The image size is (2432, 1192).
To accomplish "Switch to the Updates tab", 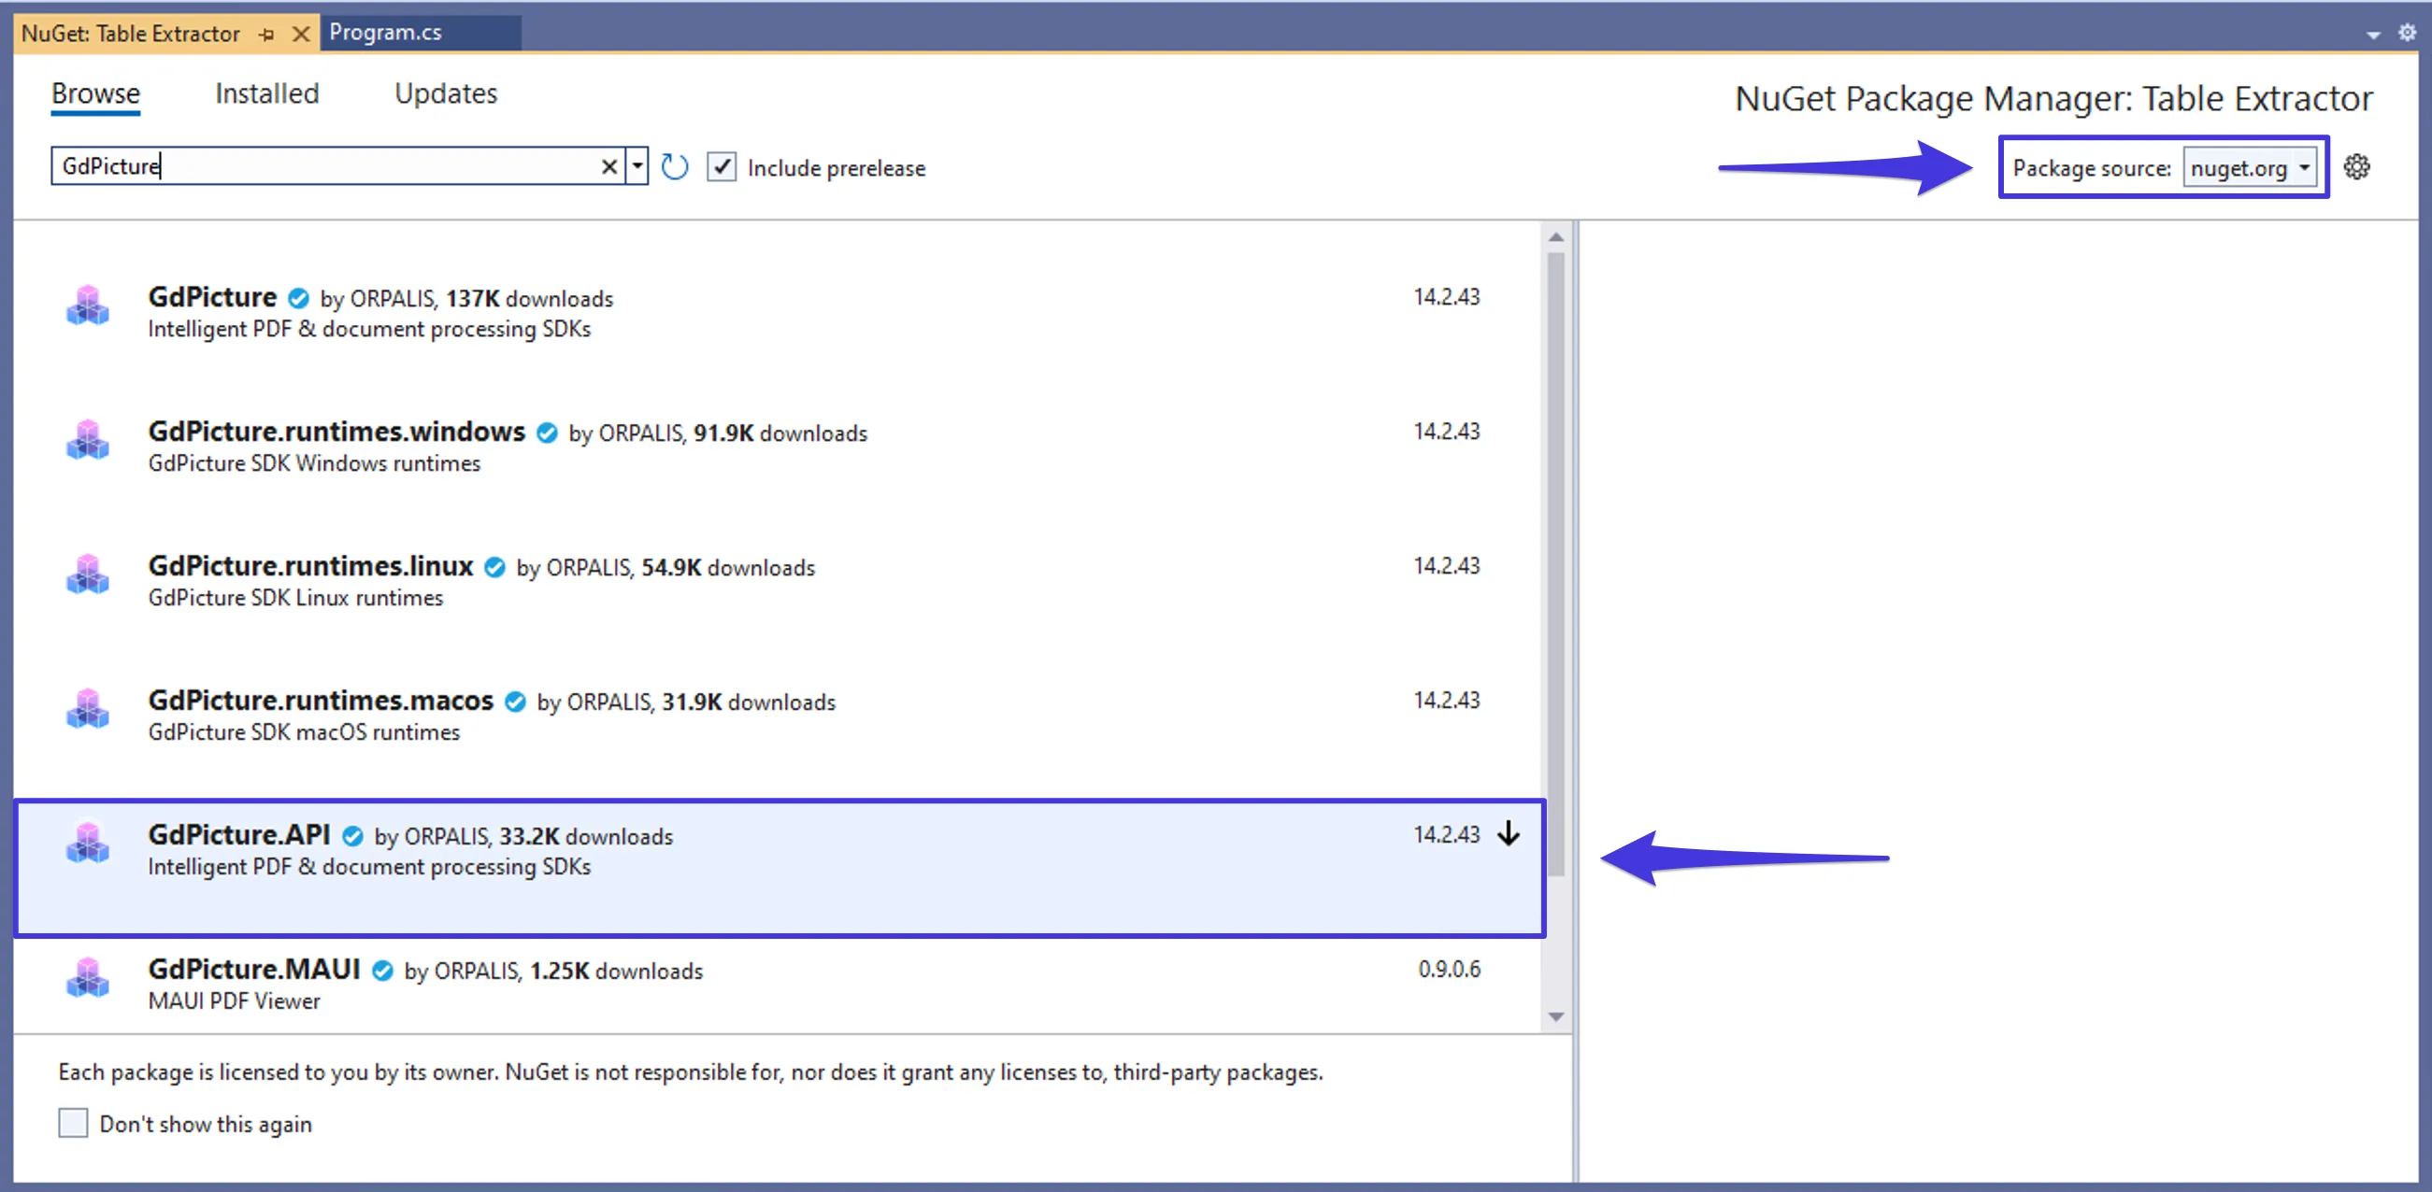I will click(x=446, y=93).
